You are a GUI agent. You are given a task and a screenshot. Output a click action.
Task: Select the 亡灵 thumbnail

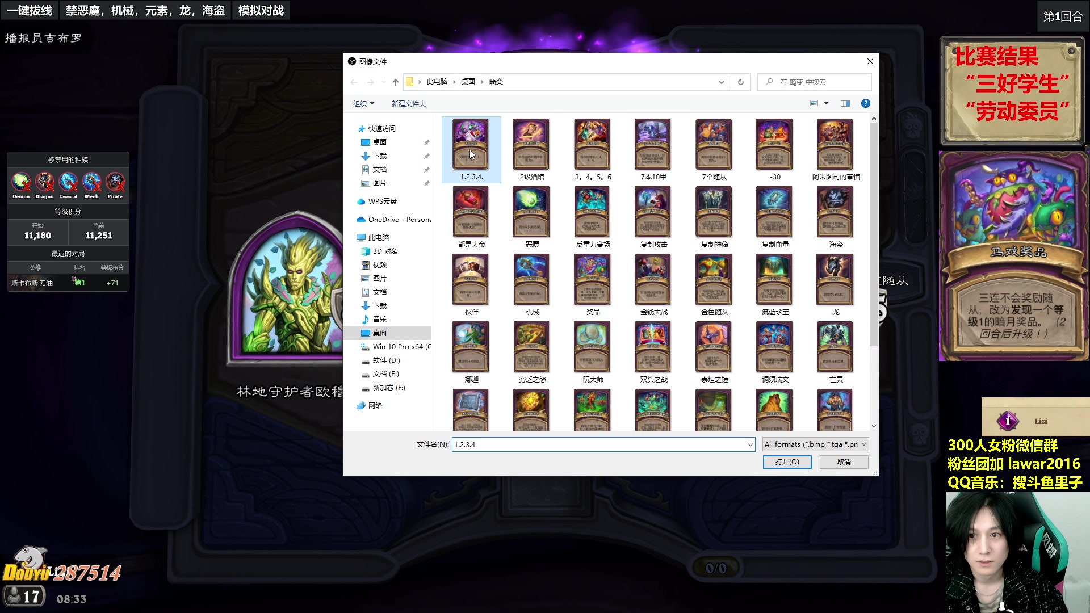tap(836, 352)
